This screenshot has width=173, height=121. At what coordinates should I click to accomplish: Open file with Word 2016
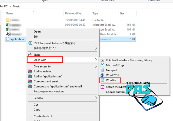[x=112, y=75]
